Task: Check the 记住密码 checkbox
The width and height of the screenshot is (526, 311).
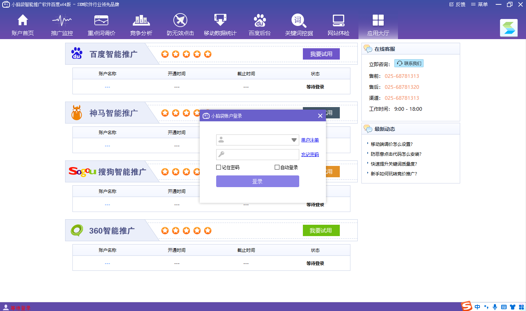Action: point(219,167)
